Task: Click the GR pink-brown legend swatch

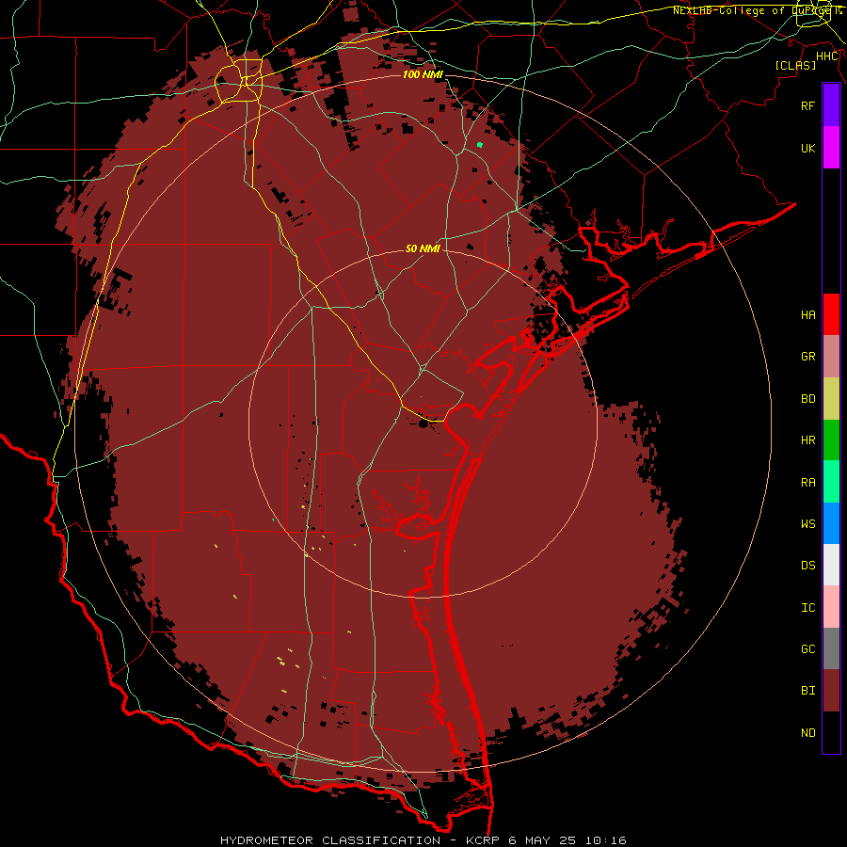Action: point(831,357)
